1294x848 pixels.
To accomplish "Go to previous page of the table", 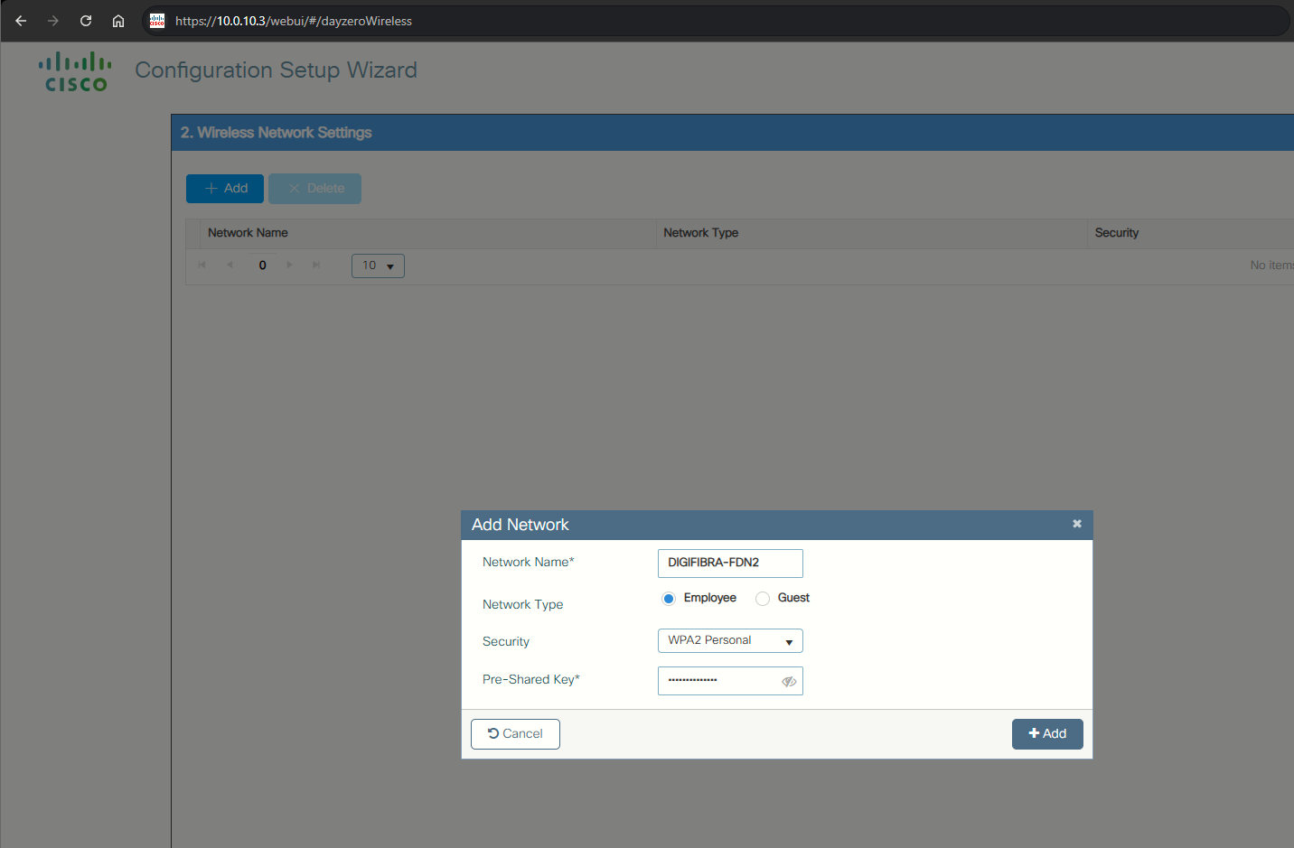I will [x=230, y=265].
